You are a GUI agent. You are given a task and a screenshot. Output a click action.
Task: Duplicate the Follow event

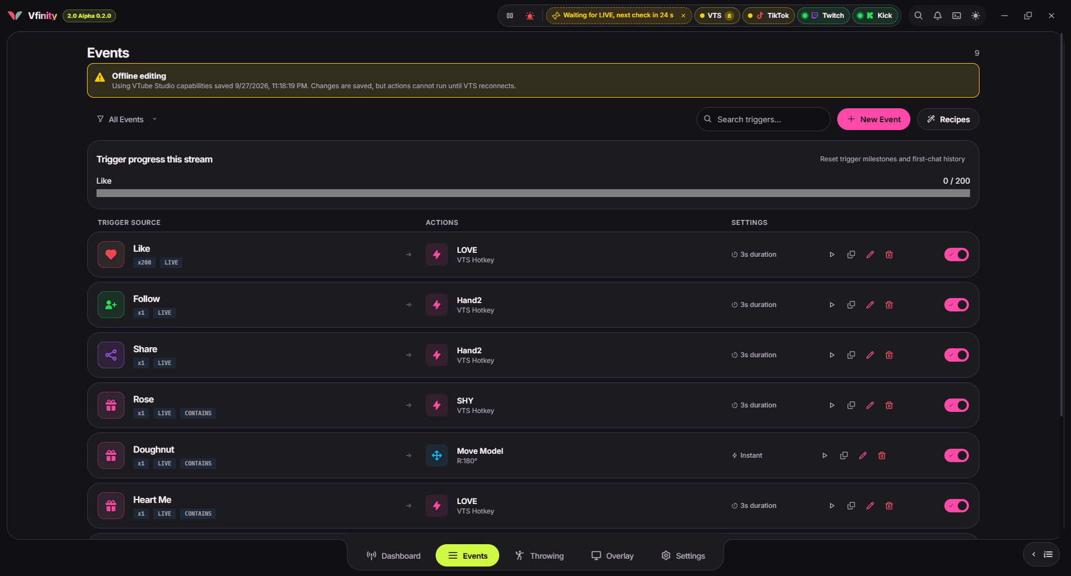tap(851, 305)
